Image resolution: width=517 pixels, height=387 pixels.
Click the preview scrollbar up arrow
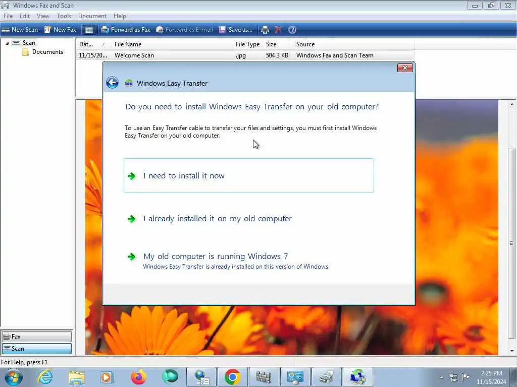512,104
